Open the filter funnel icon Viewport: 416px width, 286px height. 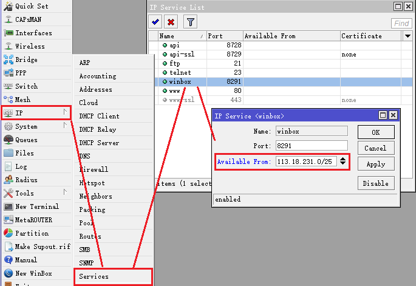tap(190, 22)
